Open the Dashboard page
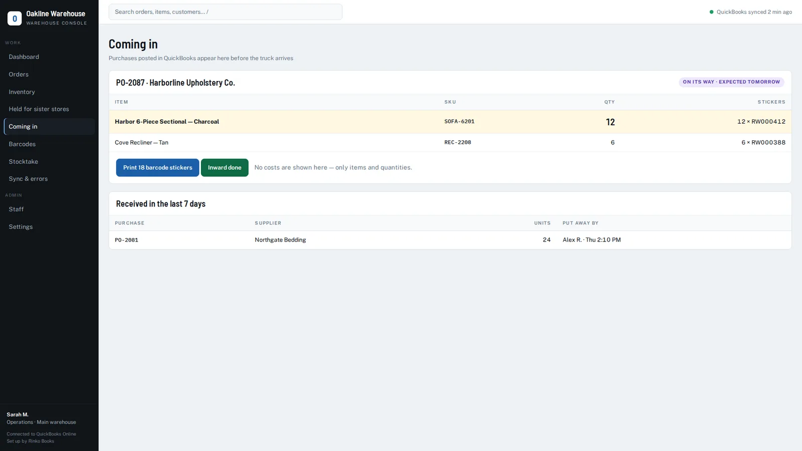The width and height of the screenshot is (802, 451). (49, 57)
